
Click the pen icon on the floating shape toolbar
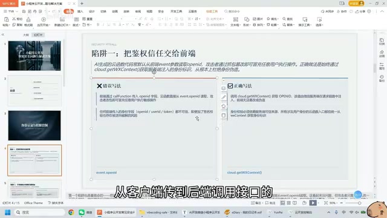click(x=223, y=97)
